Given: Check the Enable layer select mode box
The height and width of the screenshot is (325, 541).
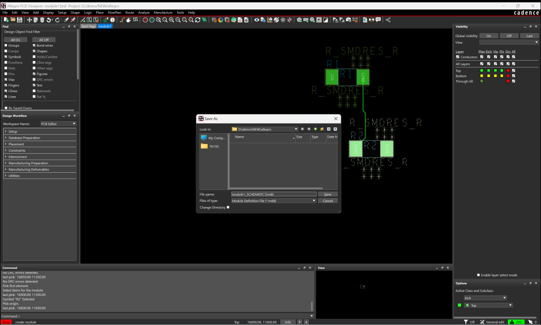Looking at the screenshot, I should (478, 275).
